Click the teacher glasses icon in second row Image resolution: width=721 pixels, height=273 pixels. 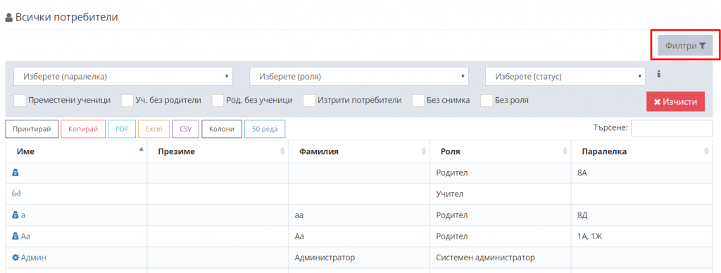tap(16, 193)
